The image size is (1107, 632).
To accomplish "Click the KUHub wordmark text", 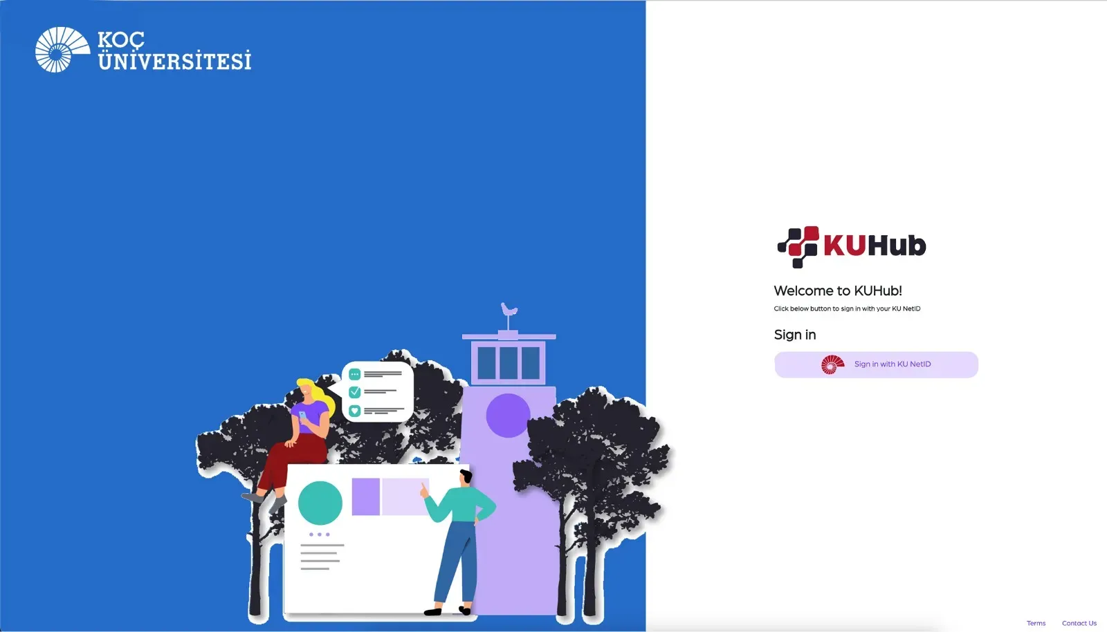I will (x=875, y=246).
